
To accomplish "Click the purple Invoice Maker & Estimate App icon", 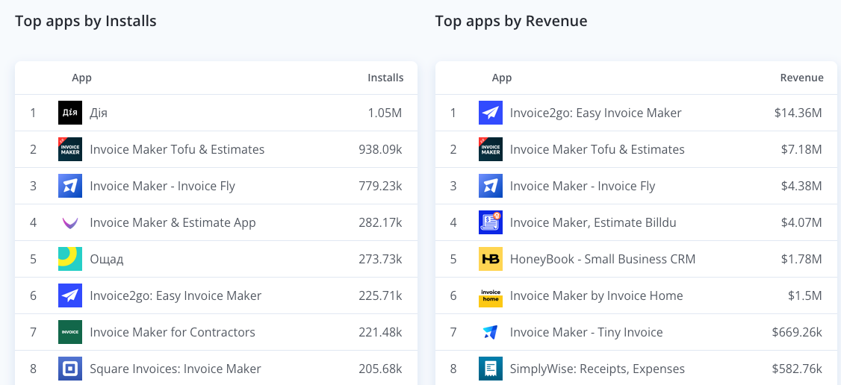I will [x=70, y=222].
